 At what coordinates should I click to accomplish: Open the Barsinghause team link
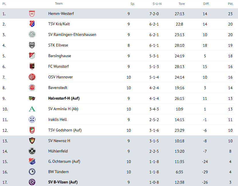(60, 56)
